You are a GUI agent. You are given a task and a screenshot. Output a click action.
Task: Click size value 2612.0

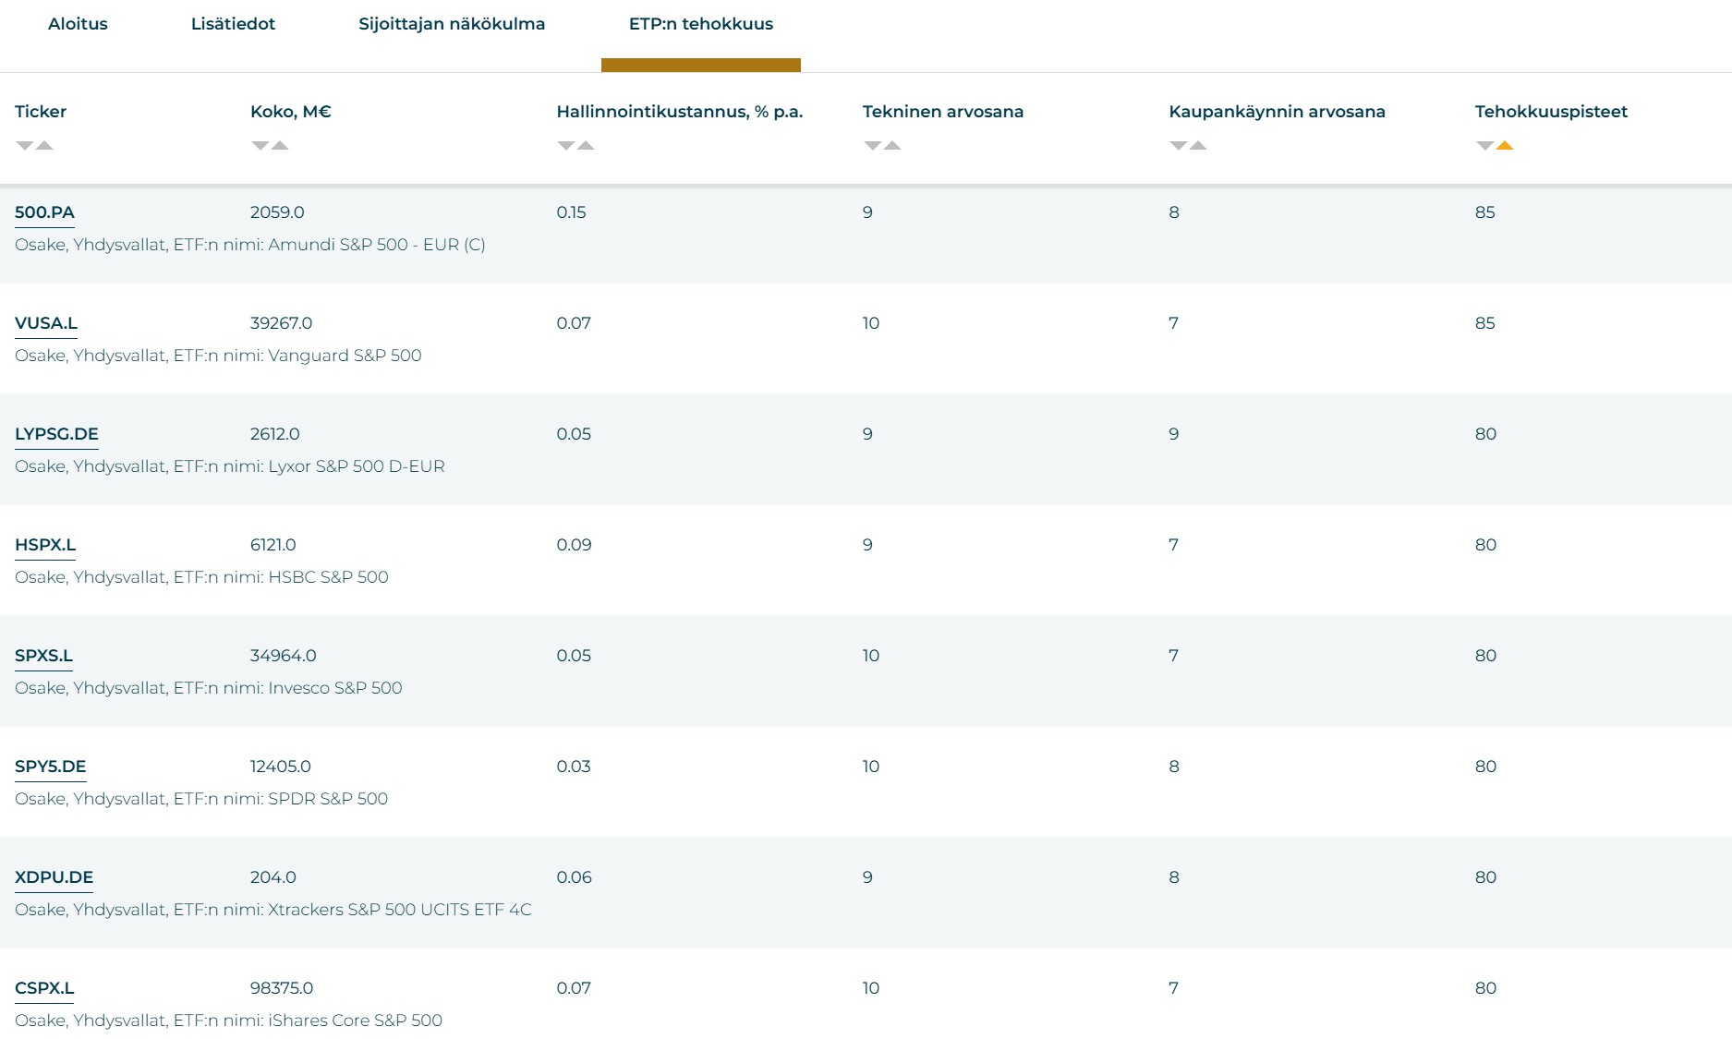[275, 434]
